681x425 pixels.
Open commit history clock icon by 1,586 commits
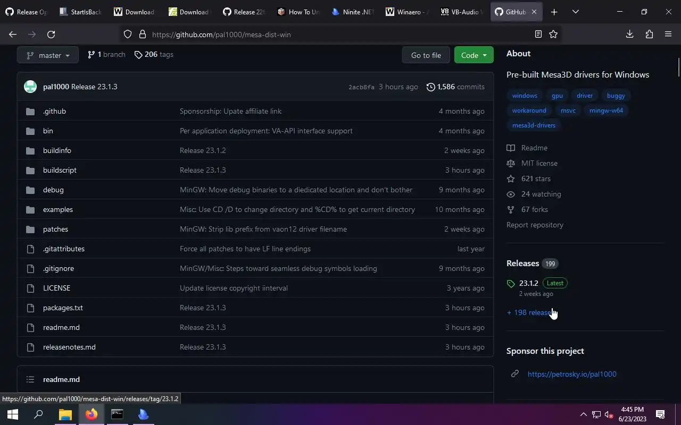pos(431,87)
